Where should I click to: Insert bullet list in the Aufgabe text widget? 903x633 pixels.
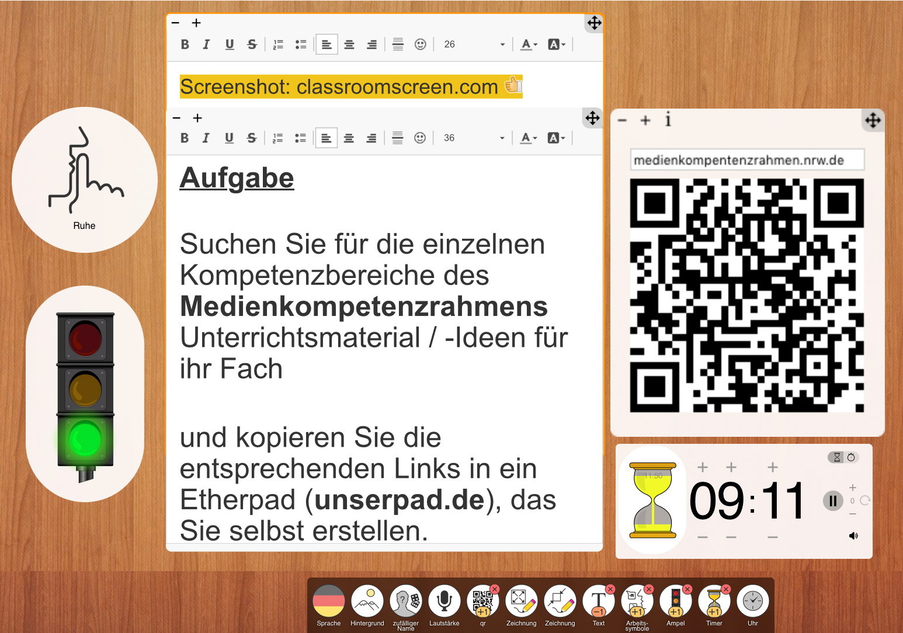pos(300,138)
